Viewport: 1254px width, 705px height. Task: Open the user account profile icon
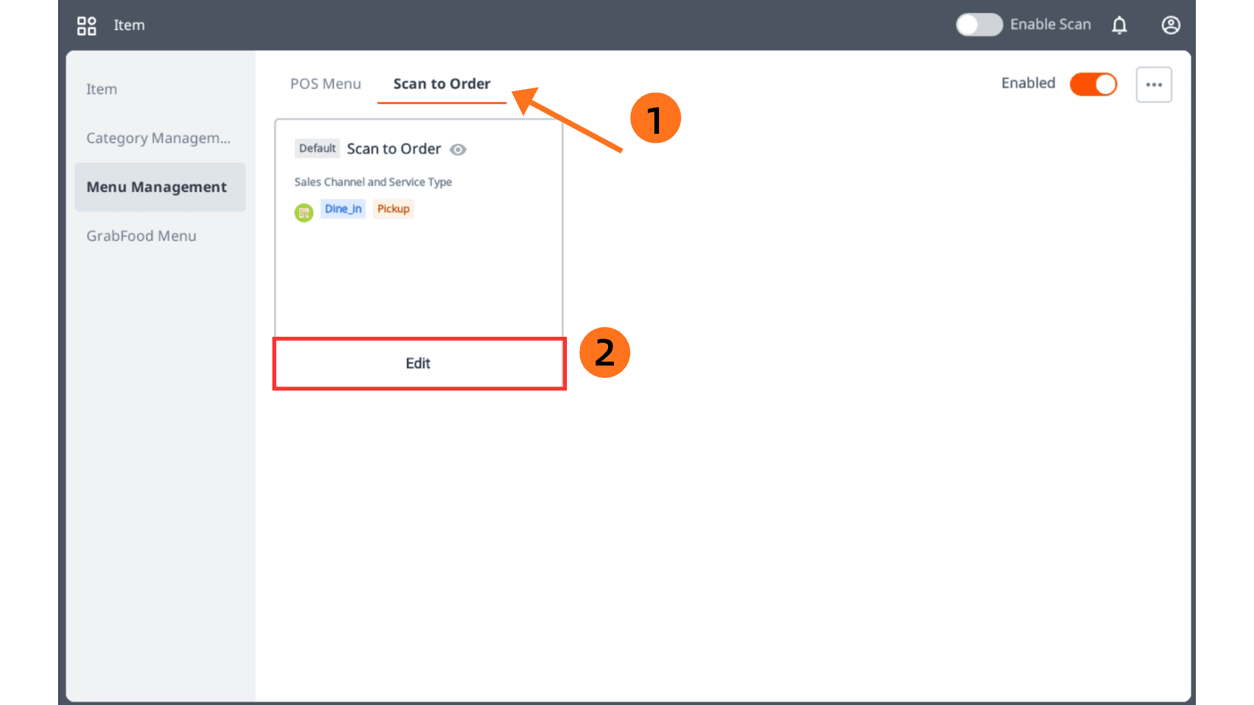click(x=1170, y=25)
